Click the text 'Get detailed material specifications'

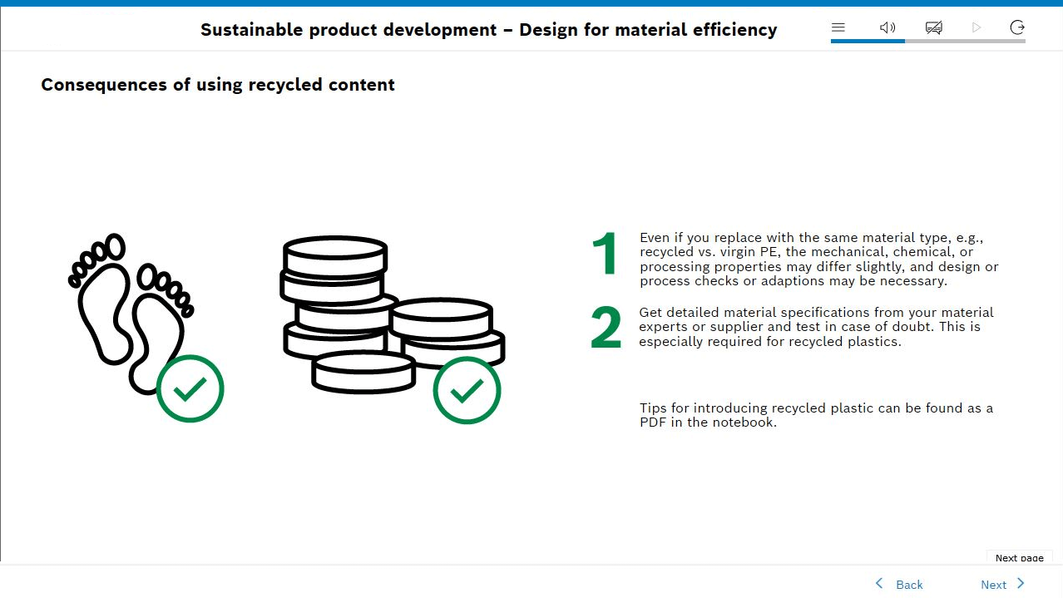point(816,327)
